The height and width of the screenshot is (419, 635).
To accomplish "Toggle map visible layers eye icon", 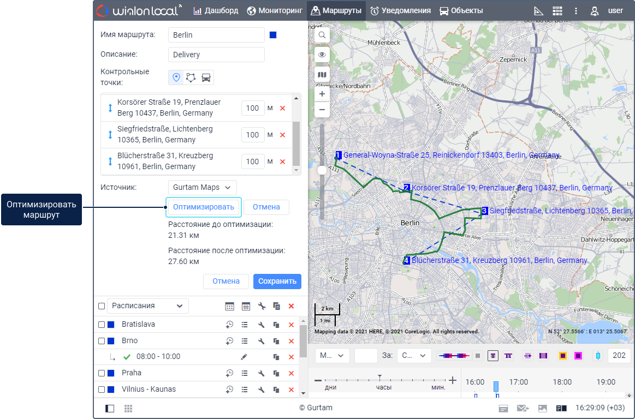I will [x=322, y=55].
